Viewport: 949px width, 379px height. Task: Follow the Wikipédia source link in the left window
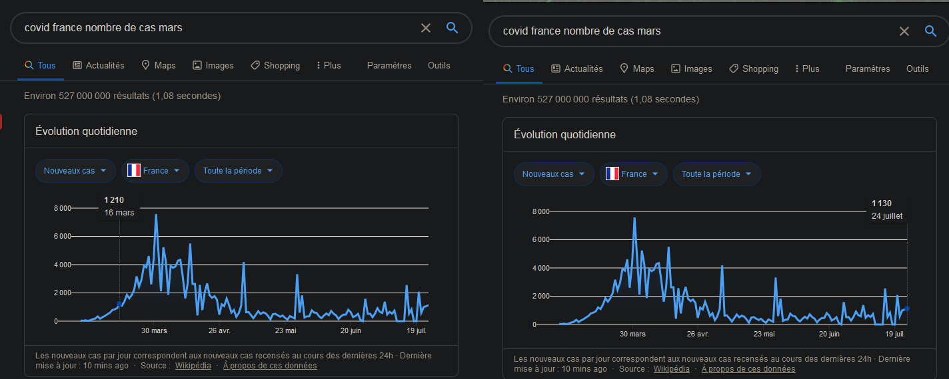click(x=193, y=365)
